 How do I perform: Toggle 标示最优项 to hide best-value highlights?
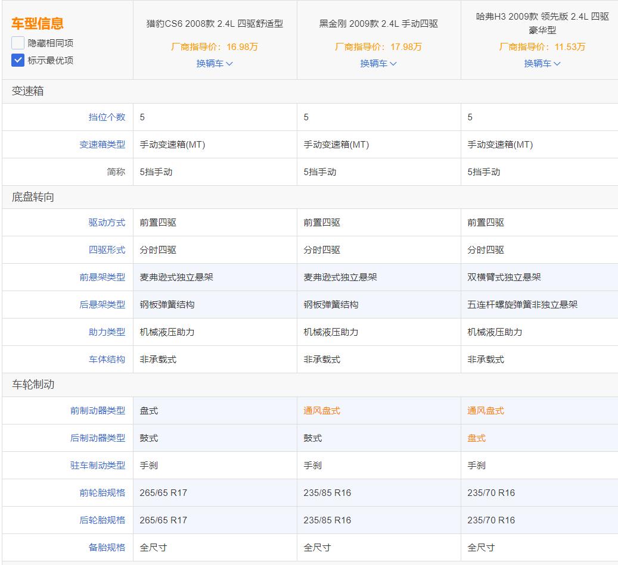pyautogui.click(x=18, y=60)
